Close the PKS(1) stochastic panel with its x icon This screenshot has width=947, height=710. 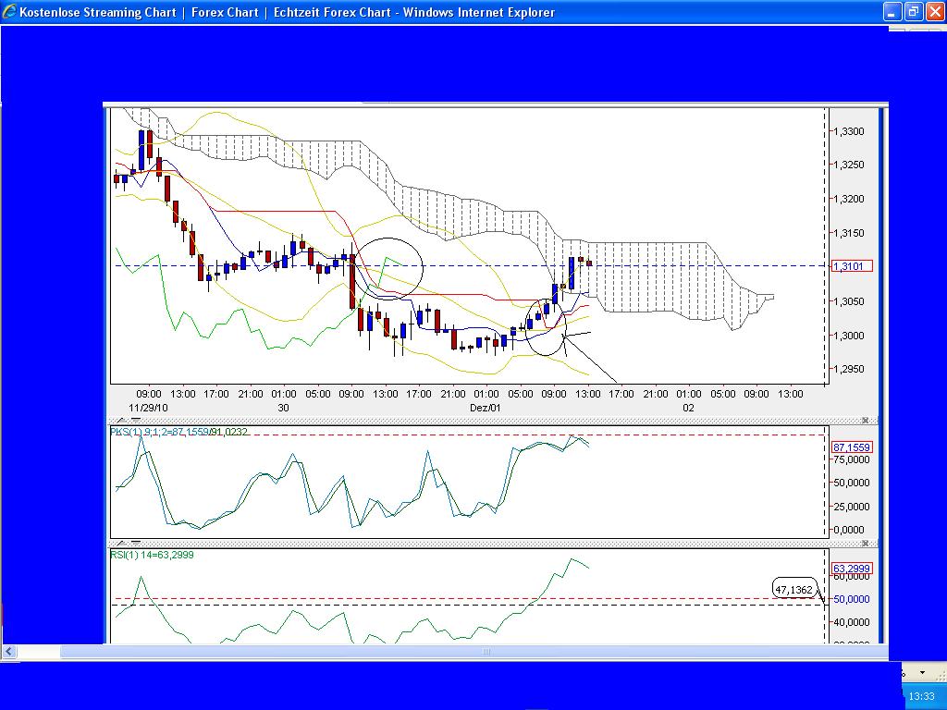pos(864,419)
